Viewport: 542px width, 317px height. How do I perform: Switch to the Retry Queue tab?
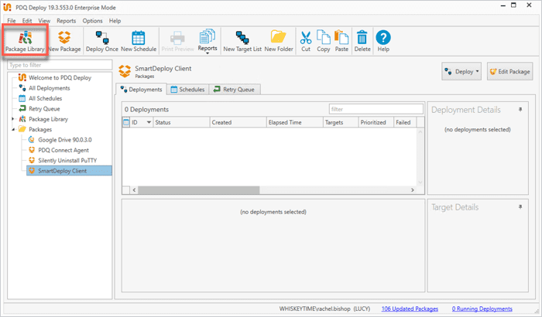(x=235, y=90)
